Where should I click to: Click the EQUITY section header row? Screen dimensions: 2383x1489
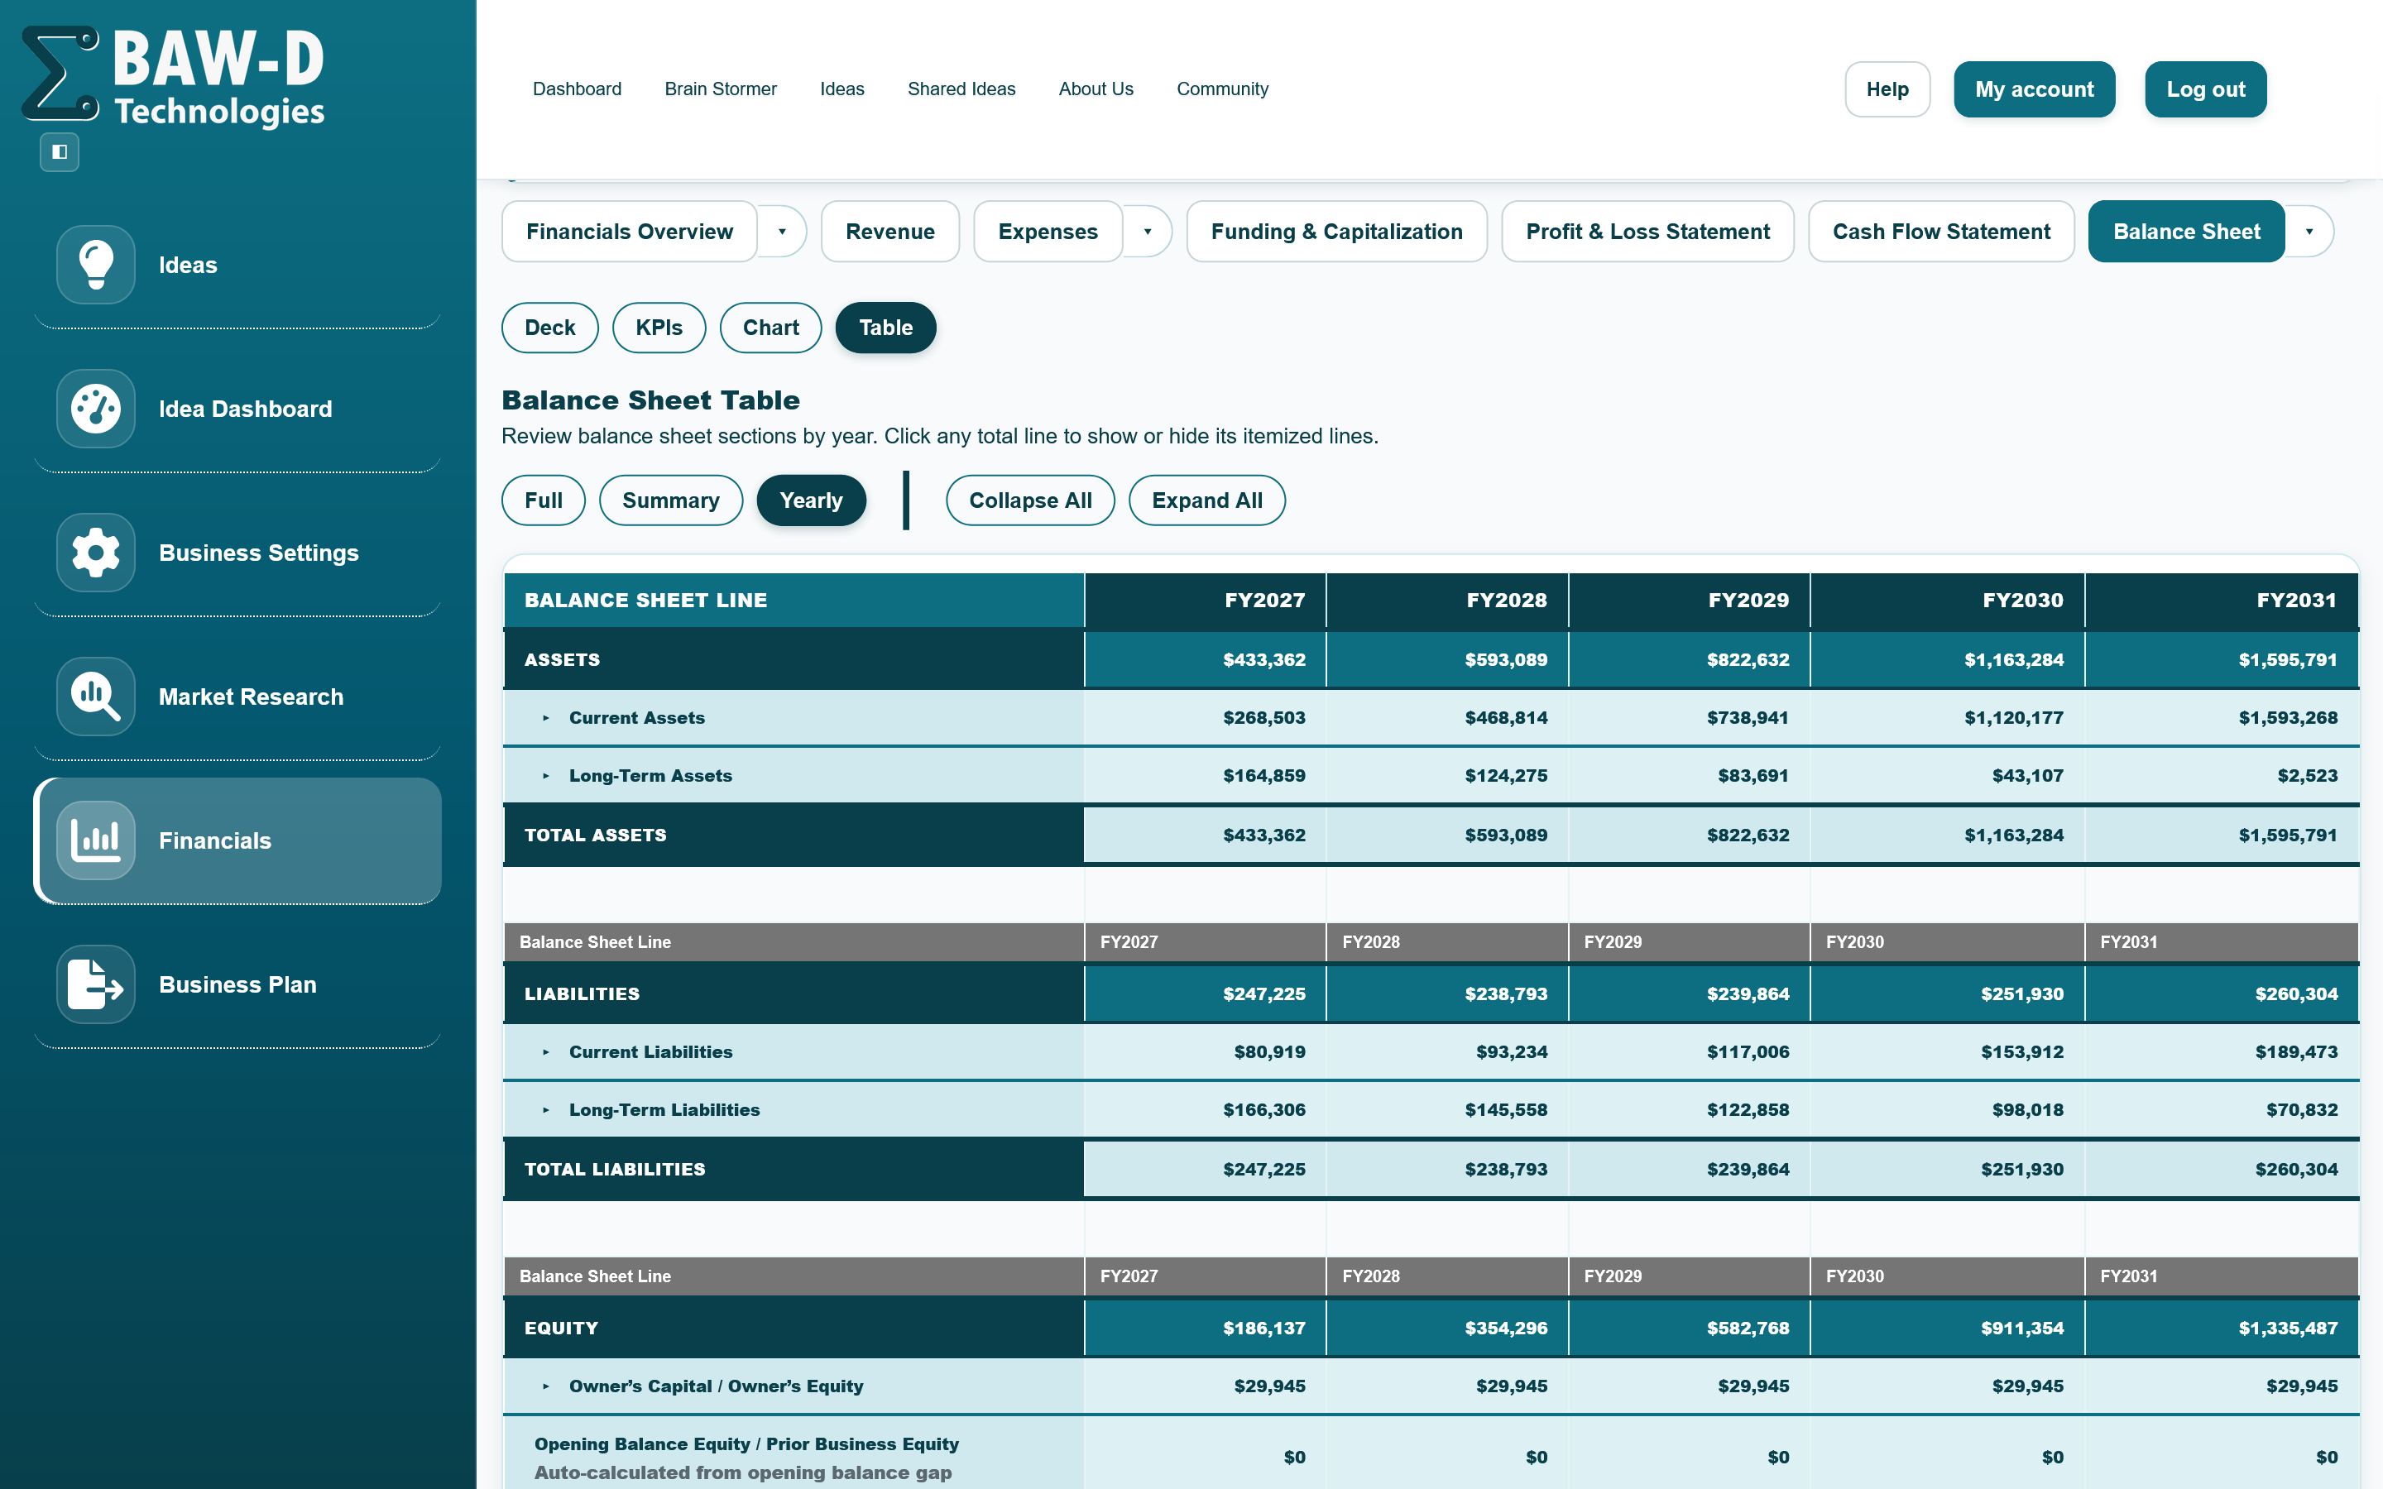coord(1431,1328)
